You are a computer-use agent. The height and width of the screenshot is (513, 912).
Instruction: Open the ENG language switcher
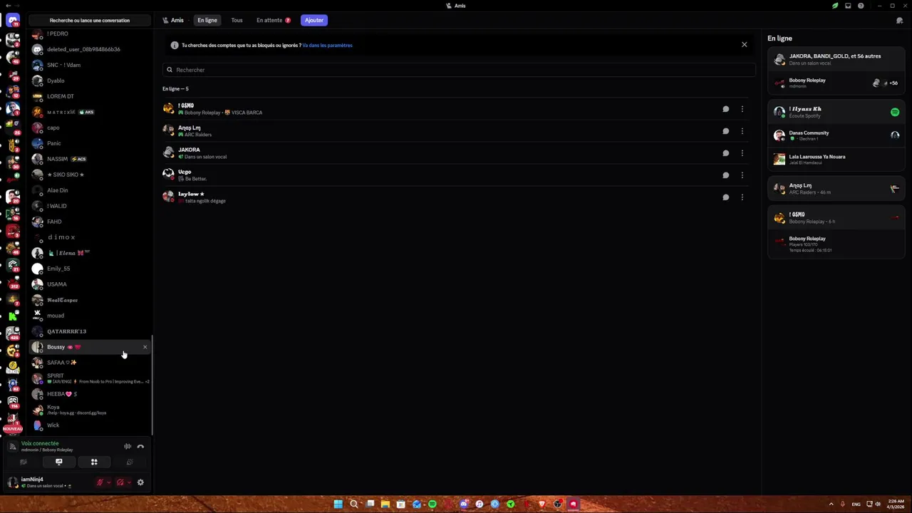(856, 504)
